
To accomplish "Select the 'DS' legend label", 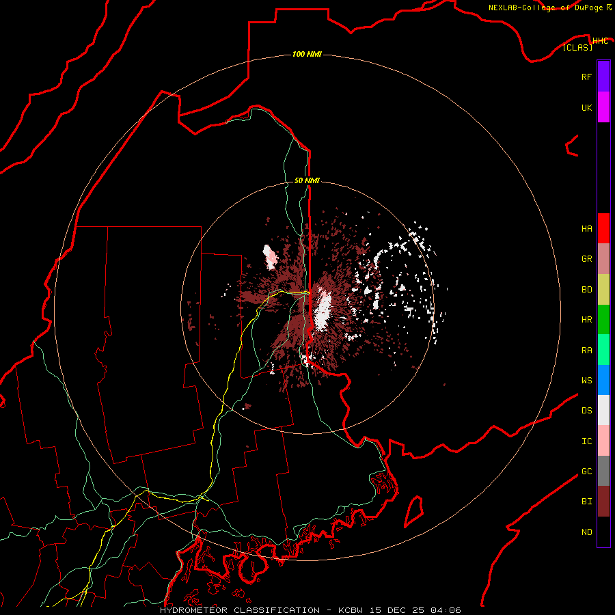I will (586, 411).
